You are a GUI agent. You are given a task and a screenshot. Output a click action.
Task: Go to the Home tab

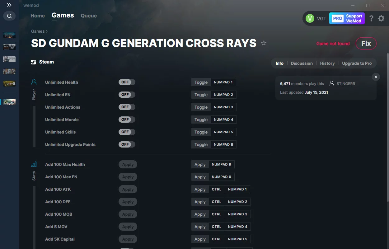[38, 16]
